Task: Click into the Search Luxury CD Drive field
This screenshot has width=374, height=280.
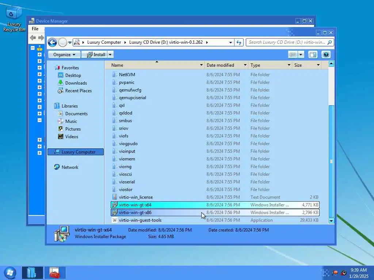Action: (x=287, y=42)
